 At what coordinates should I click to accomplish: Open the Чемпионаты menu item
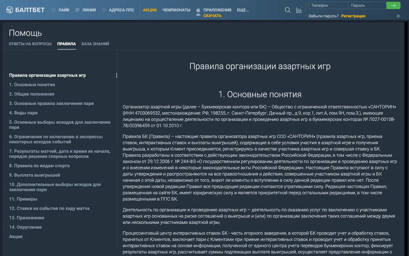(x=176, y=10)
